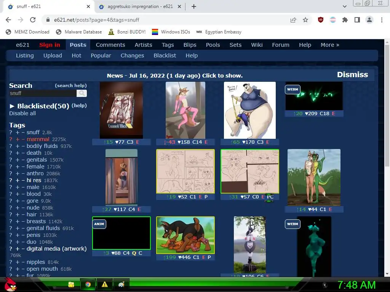Click the browser back arrow

click(8, 20)
